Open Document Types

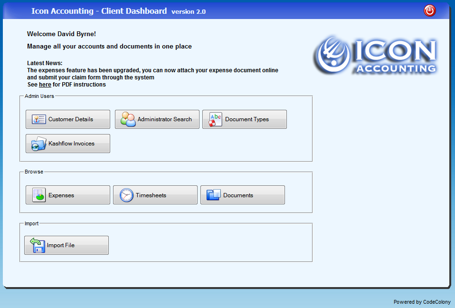point(244,119)
